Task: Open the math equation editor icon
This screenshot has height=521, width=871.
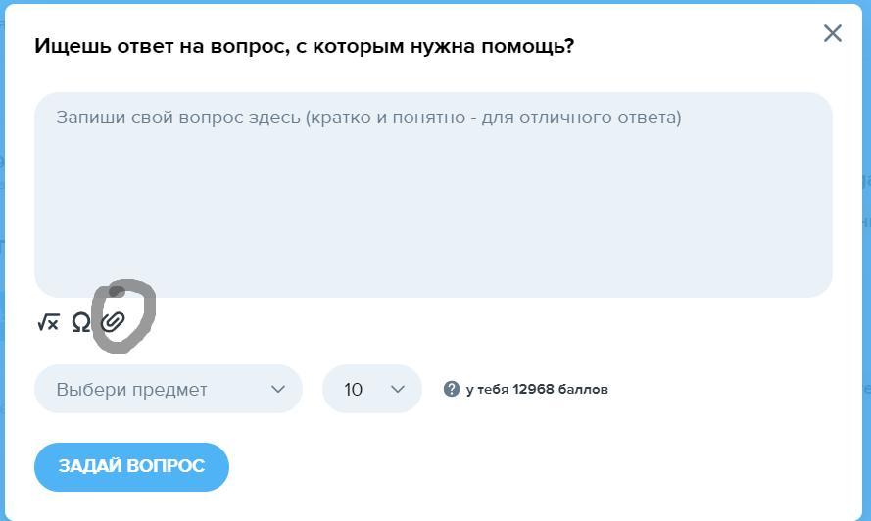Action: coord(48,322)
